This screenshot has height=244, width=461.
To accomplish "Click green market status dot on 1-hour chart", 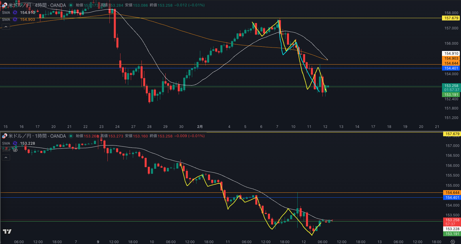I will point(71,136).
